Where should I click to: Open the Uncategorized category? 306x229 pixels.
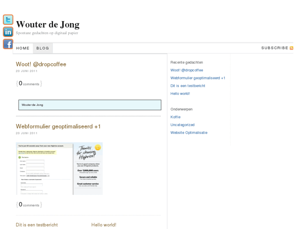point(183,125)
